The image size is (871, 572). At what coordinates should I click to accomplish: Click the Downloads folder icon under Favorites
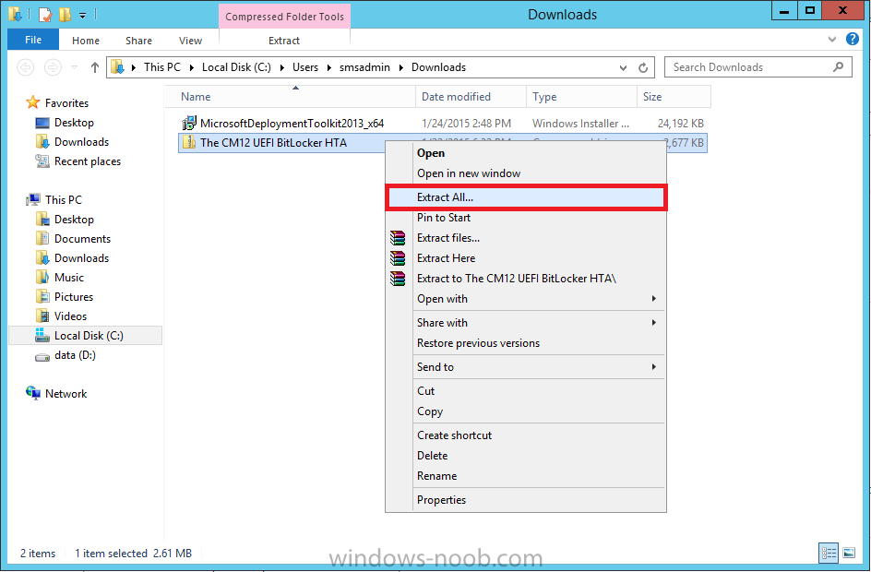[42, 141]
